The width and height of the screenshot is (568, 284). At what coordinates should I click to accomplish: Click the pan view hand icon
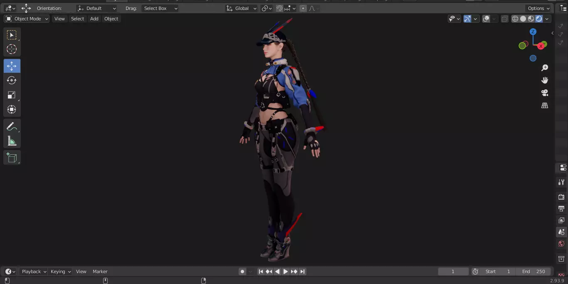click(545, 80)
